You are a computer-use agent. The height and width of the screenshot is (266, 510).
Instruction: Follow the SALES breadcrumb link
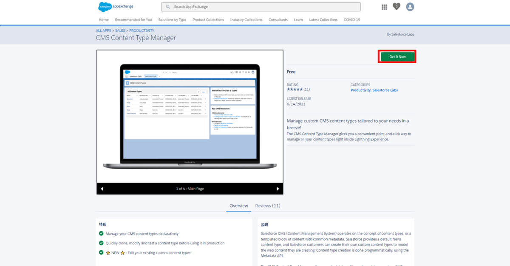(x=120, y=31)
